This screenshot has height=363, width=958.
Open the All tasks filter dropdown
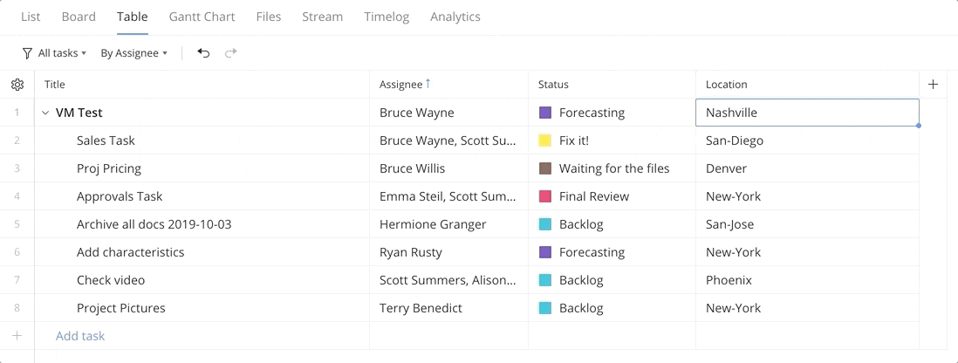[61, 53]
